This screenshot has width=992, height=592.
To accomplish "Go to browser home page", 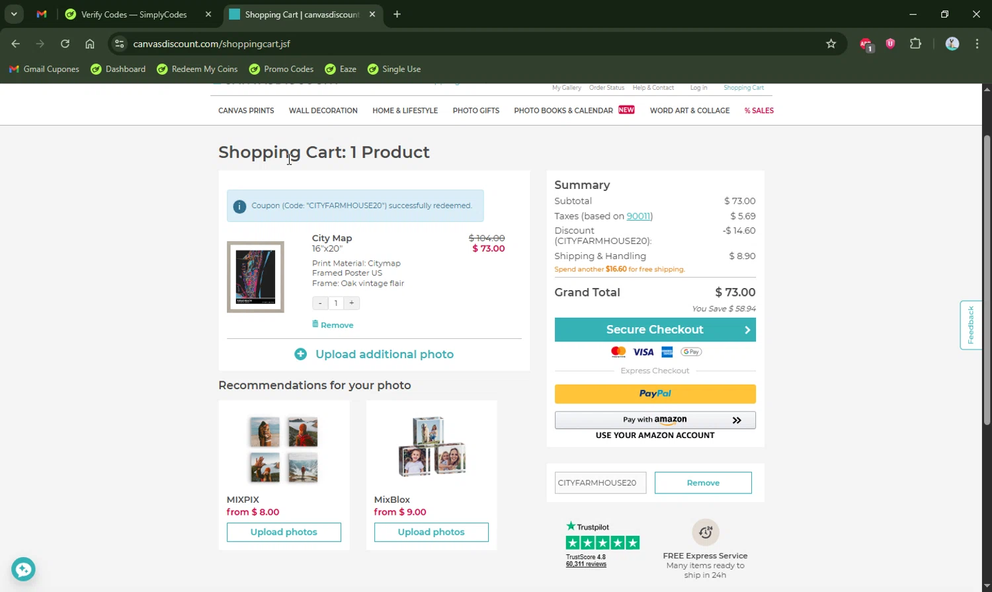I will pyautogui.click(x=90, y=44).
